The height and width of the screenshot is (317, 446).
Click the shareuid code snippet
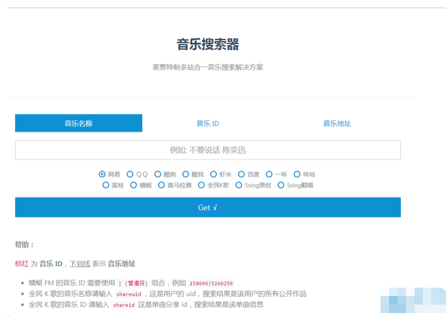tap(129, 294)
